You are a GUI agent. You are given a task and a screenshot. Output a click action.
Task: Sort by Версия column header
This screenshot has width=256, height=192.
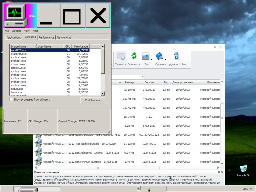(x=149, y=82)
